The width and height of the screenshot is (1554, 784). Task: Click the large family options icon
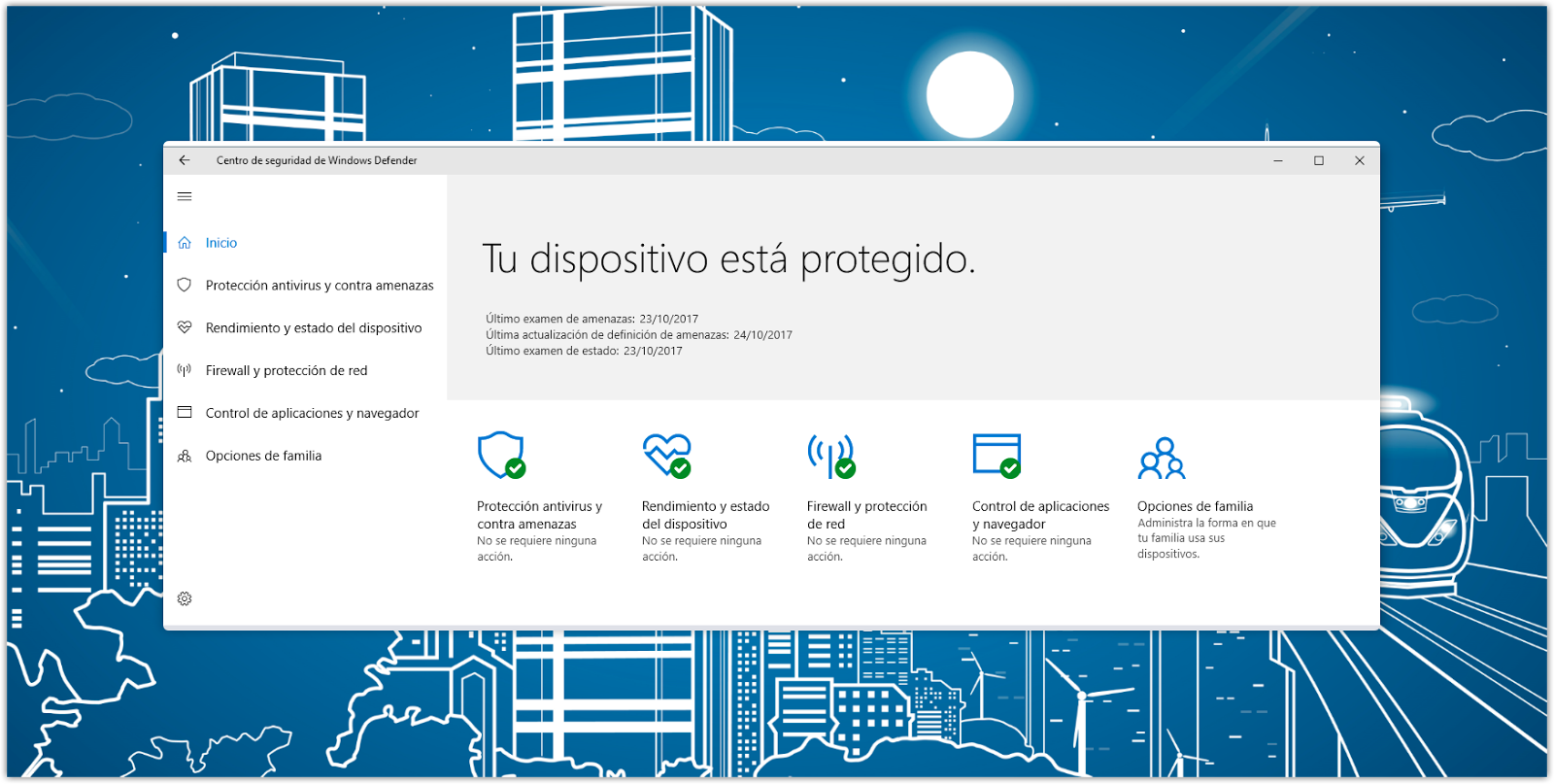click(1162, 458)
